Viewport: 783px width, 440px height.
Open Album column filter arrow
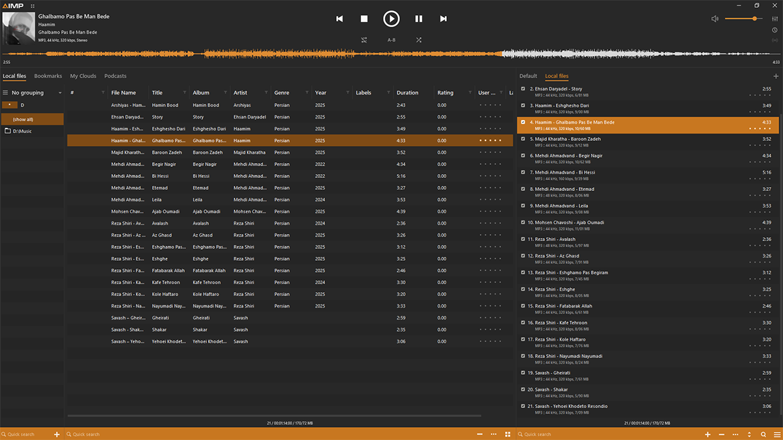tap(226, 93)
